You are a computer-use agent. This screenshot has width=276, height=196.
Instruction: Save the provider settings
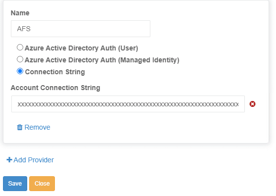click(15, 184)
